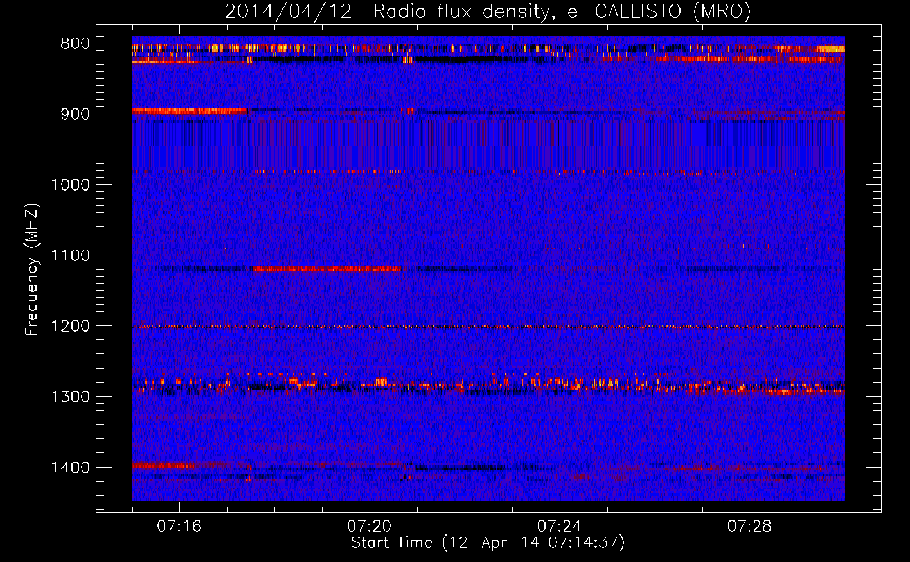Click the 'Frequency (MHZ)' axis title

[x=32, y=270]
